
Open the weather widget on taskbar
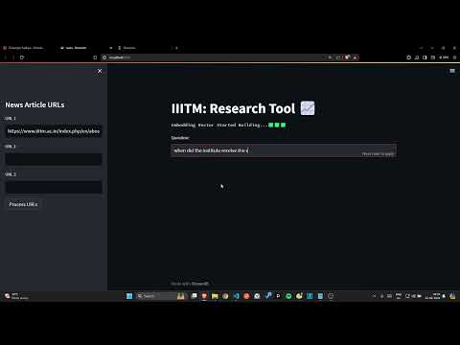coord(16,296)
